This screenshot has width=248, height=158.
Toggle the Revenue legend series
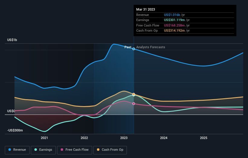click(17, 150)
